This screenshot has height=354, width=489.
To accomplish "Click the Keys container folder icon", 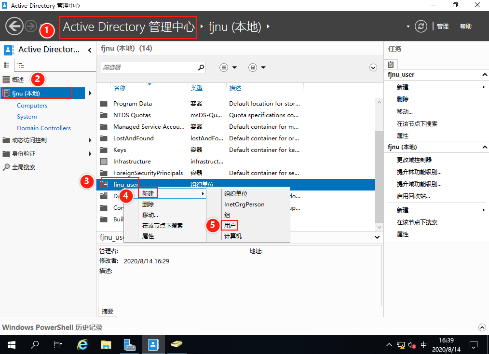I will pos(104,150).
